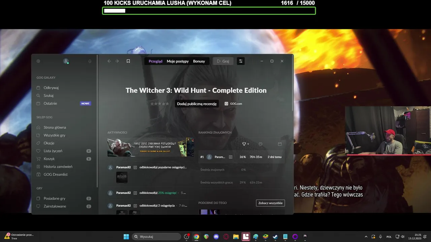Click the Wyszukaj taskbar search box

157,237
